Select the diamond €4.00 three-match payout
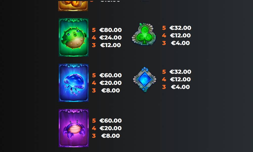 click(180, 87)
